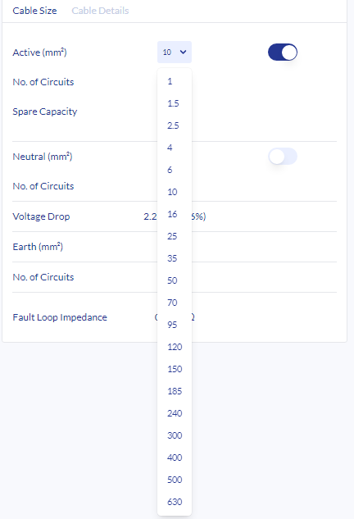This screenshot has height=519, width=354.
Task: Select the 630 size option
Action: point(175,502)
